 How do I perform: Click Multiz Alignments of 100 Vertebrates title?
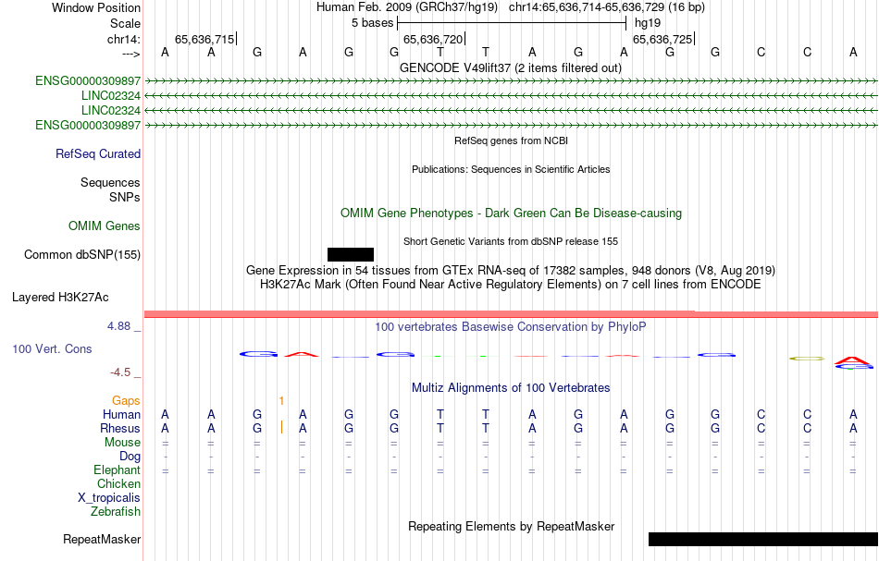click(x=511, y=388)
